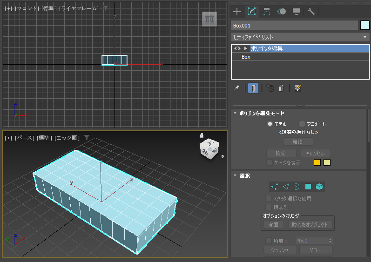This screenshot has height=262, width=371.
Task: Open the [フロント] view label menu
Action: pyautogui.click(x=27, y=8)
